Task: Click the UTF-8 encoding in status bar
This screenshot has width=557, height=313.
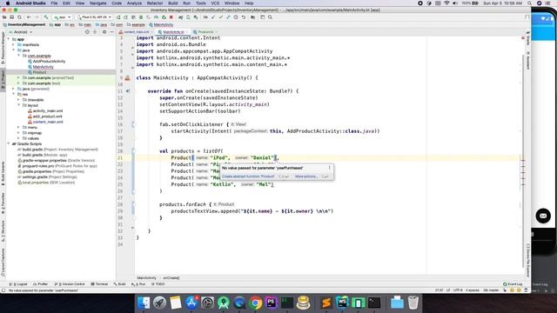Action: [x=458, y=290]
